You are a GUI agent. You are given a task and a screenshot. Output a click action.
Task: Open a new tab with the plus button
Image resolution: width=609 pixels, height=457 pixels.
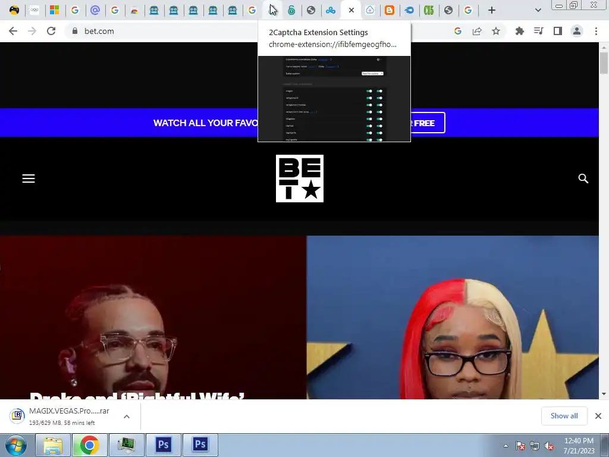click(x=492, y=11)
